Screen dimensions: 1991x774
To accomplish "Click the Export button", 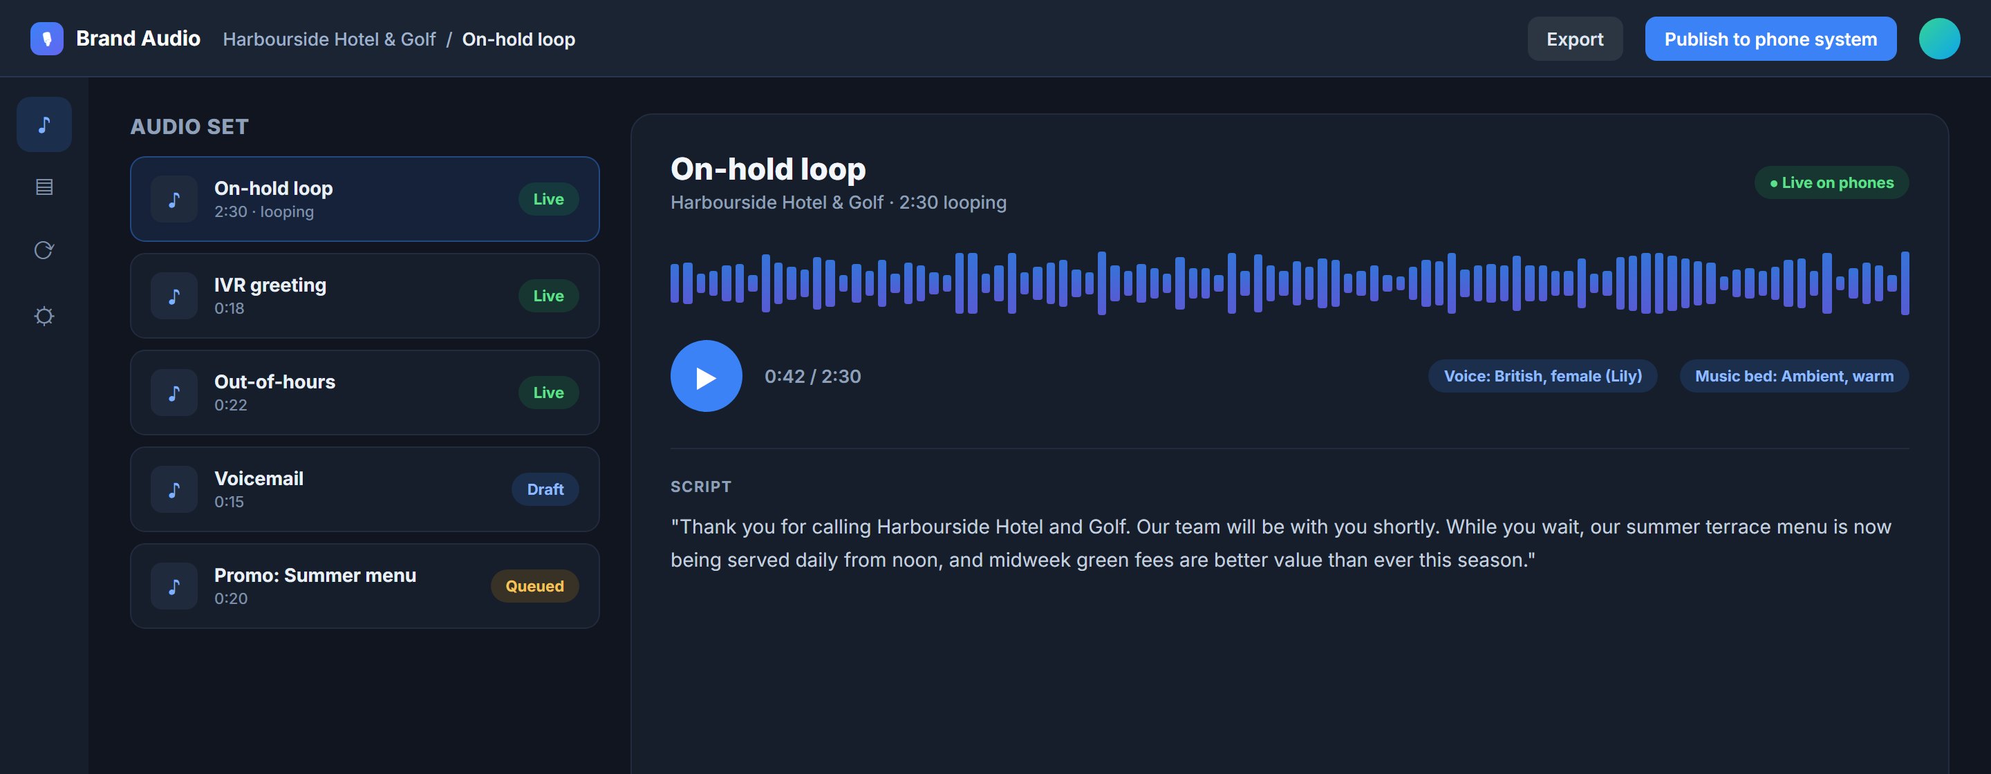I will coord(1574,39).
